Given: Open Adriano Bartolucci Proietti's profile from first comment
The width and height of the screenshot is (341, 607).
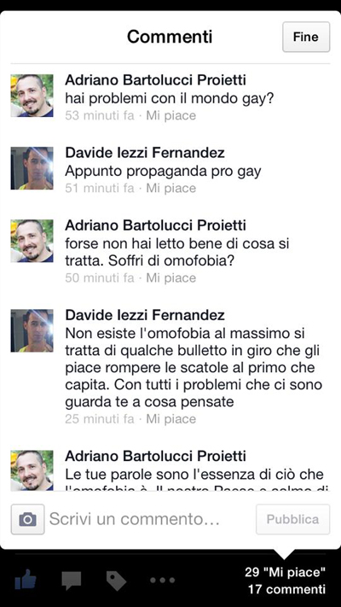Looking at the screenshot, I should pyautogui.click(x=155, y=80).
